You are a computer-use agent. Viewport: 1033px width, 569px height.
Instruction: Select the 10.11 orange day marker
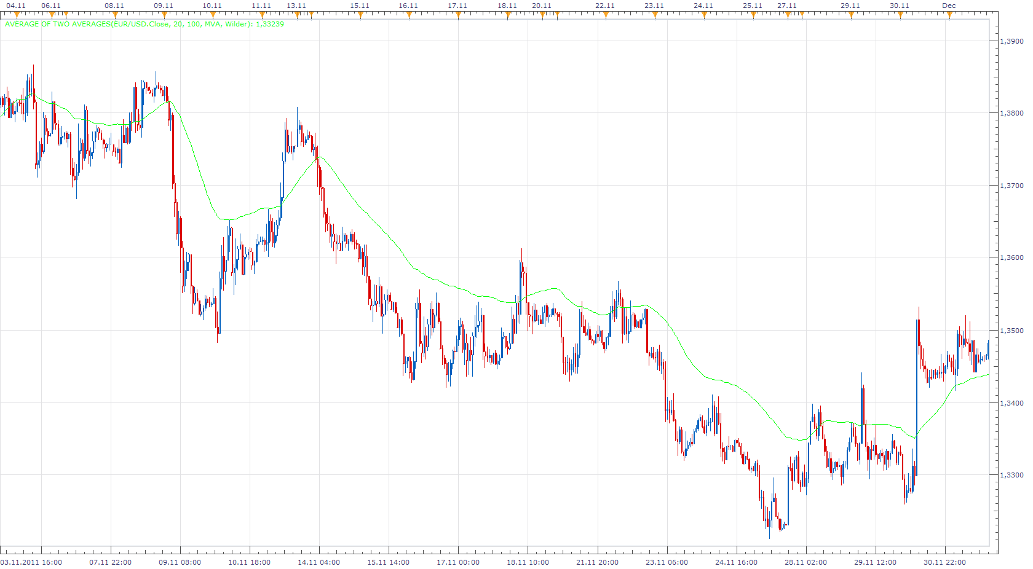[x=213, y=15]
